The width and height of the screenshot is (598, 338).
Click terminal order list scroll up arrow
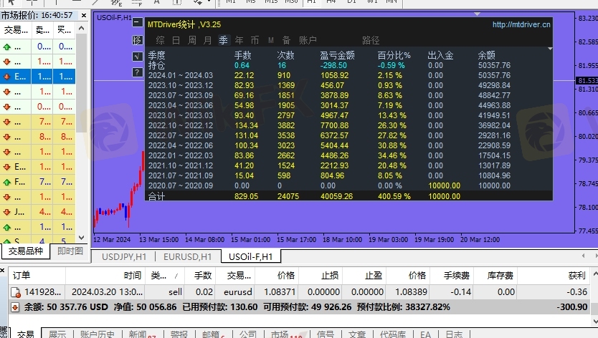[x=595, y=274]
